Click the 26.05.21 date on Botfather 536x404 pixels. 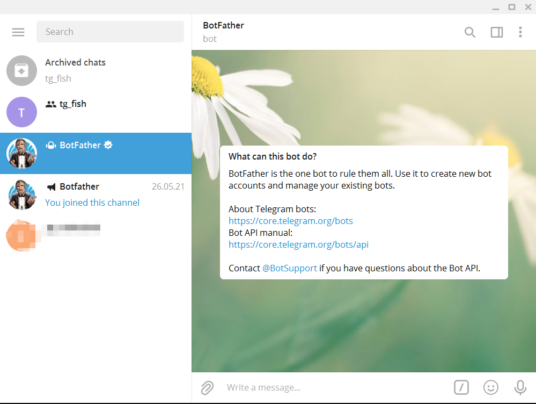[168, 186]
